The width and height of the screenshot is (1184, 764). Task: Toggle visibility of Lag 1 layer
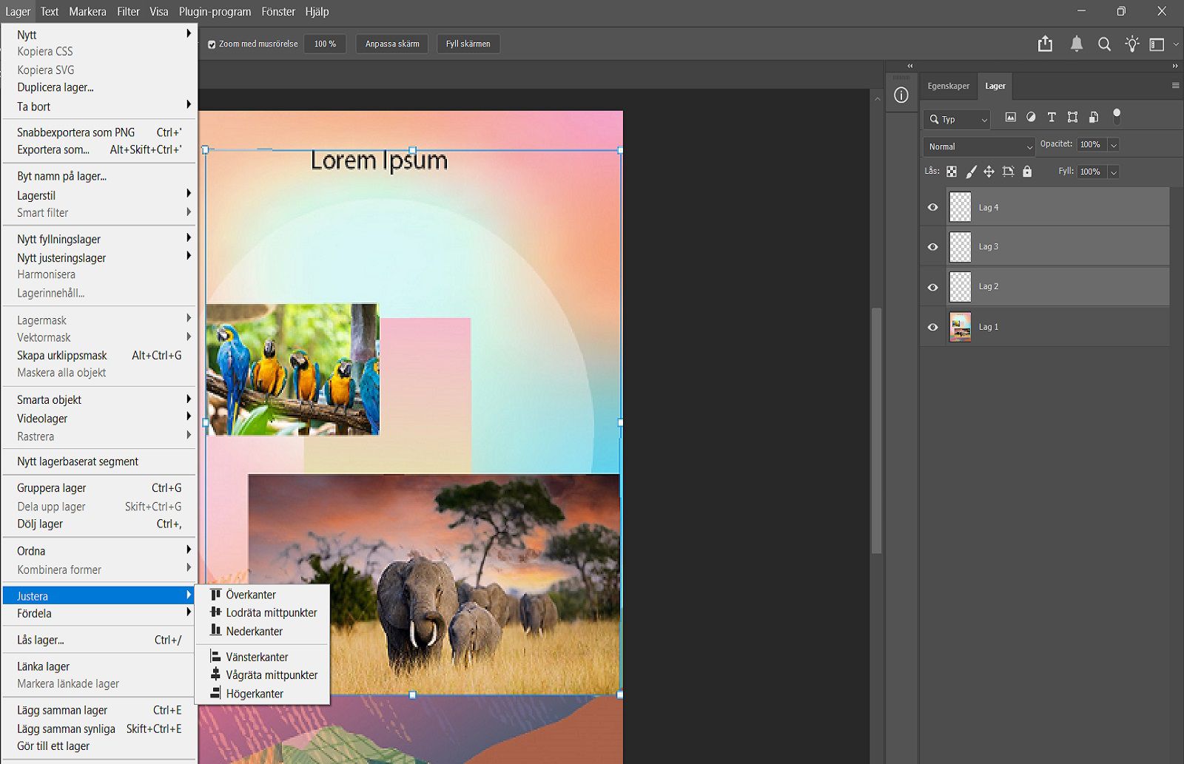933,327
